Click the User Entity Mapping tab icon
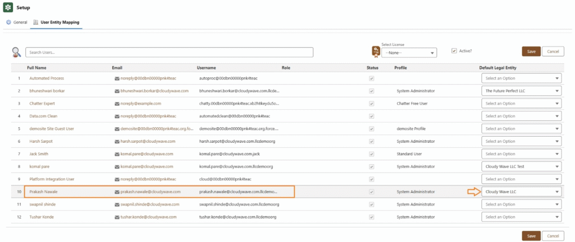This screenshot has height=242, width=575. [x=36, y=22]
